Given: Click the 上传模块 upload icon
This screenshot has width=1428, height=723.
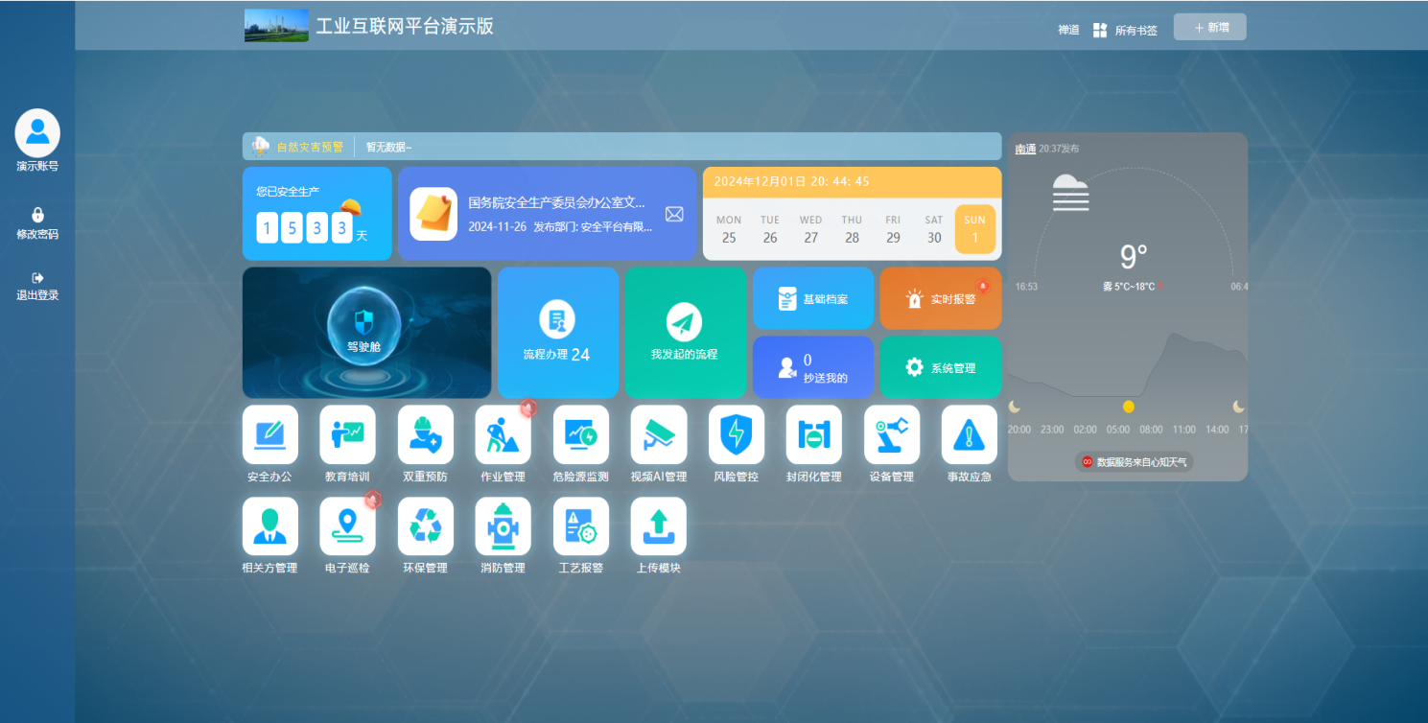Looking at the screenshot, I should point(658,526).
